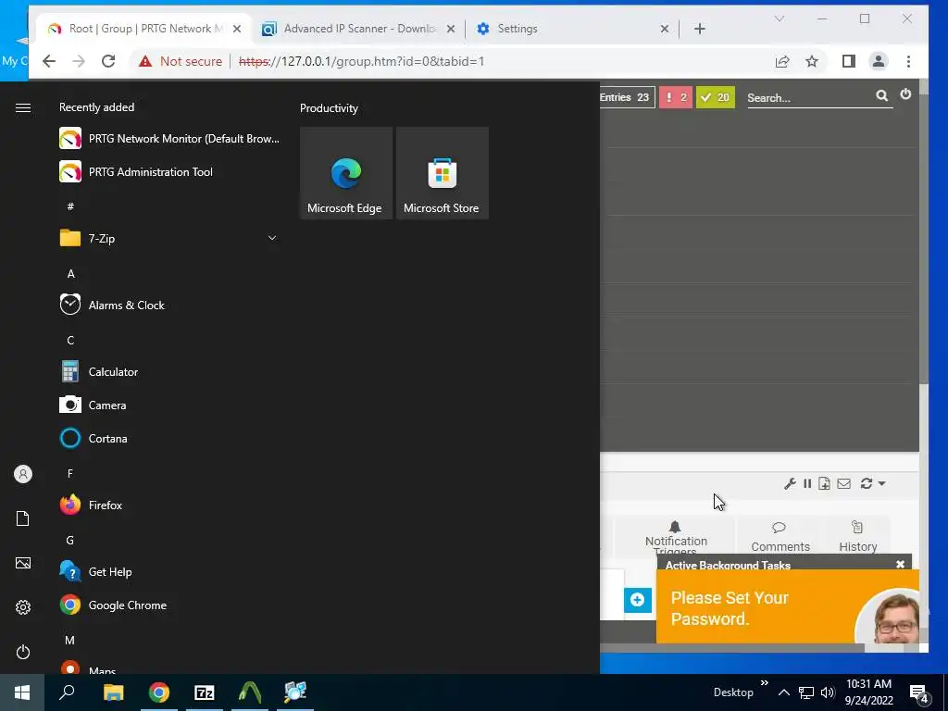Click the PRTG Search field
This screenshot has width=948, height=711.
[809, 97]
